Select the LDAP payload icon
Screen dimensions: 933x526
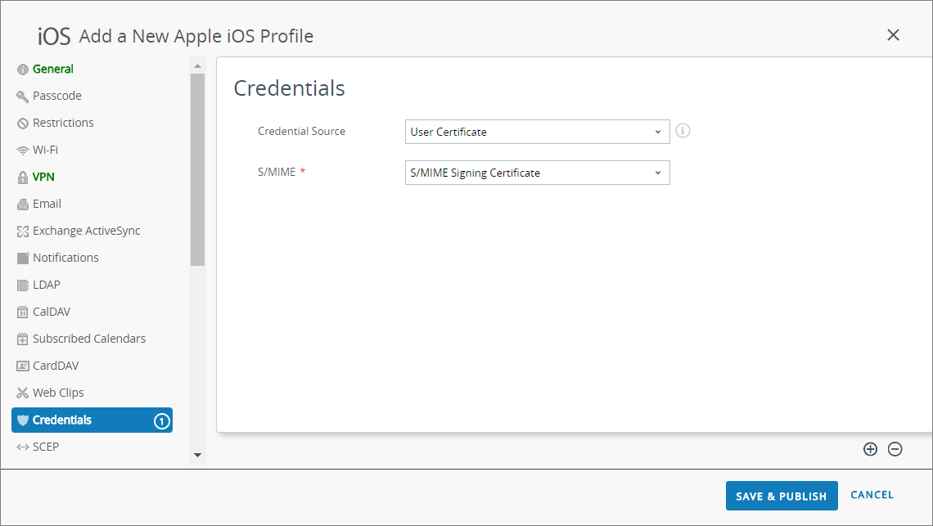tap(22, 285)
